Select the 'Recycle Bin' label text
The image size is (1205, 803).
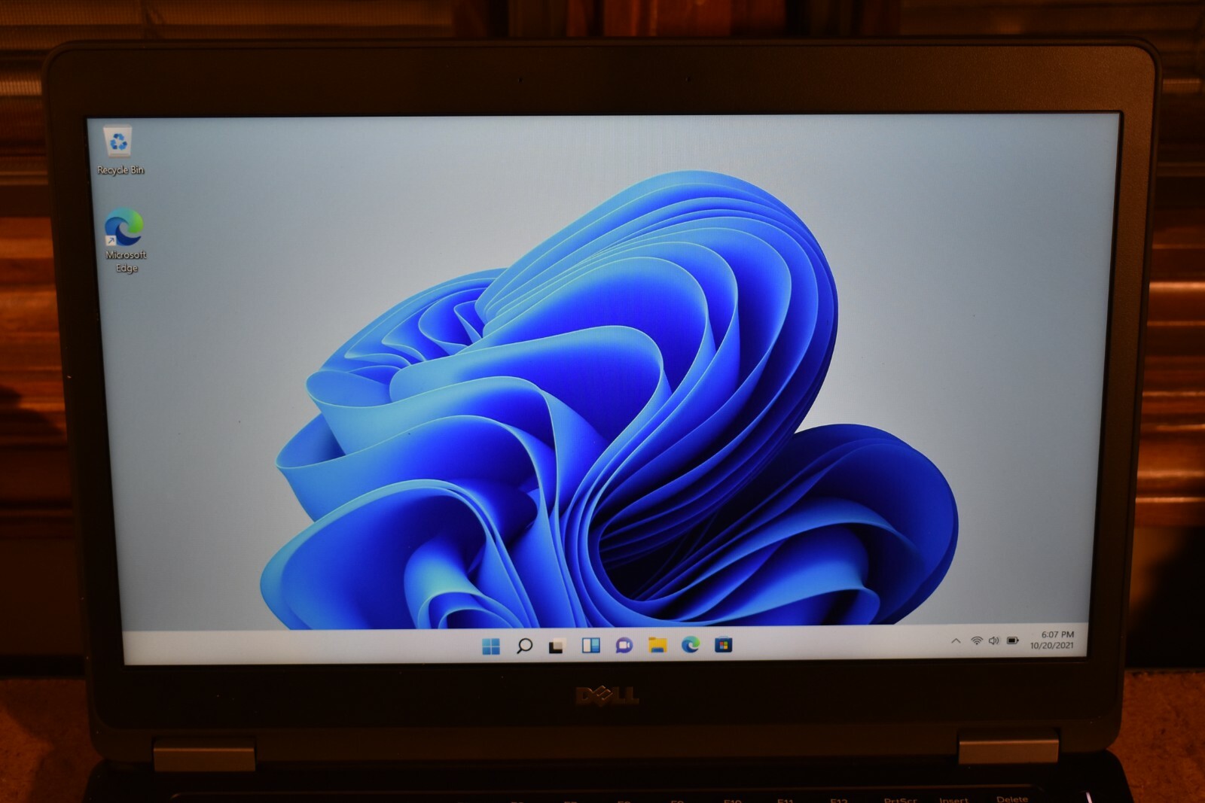click(120, 170)
